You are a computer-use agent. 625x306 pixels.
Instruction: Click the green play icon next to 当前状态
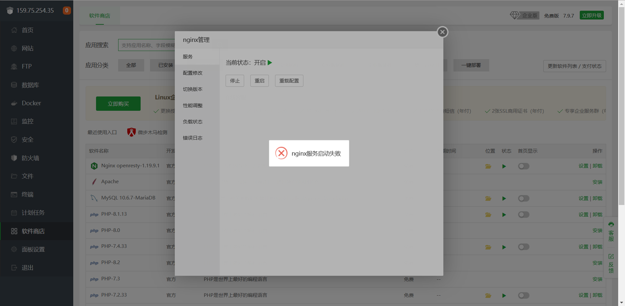point(270,62)
